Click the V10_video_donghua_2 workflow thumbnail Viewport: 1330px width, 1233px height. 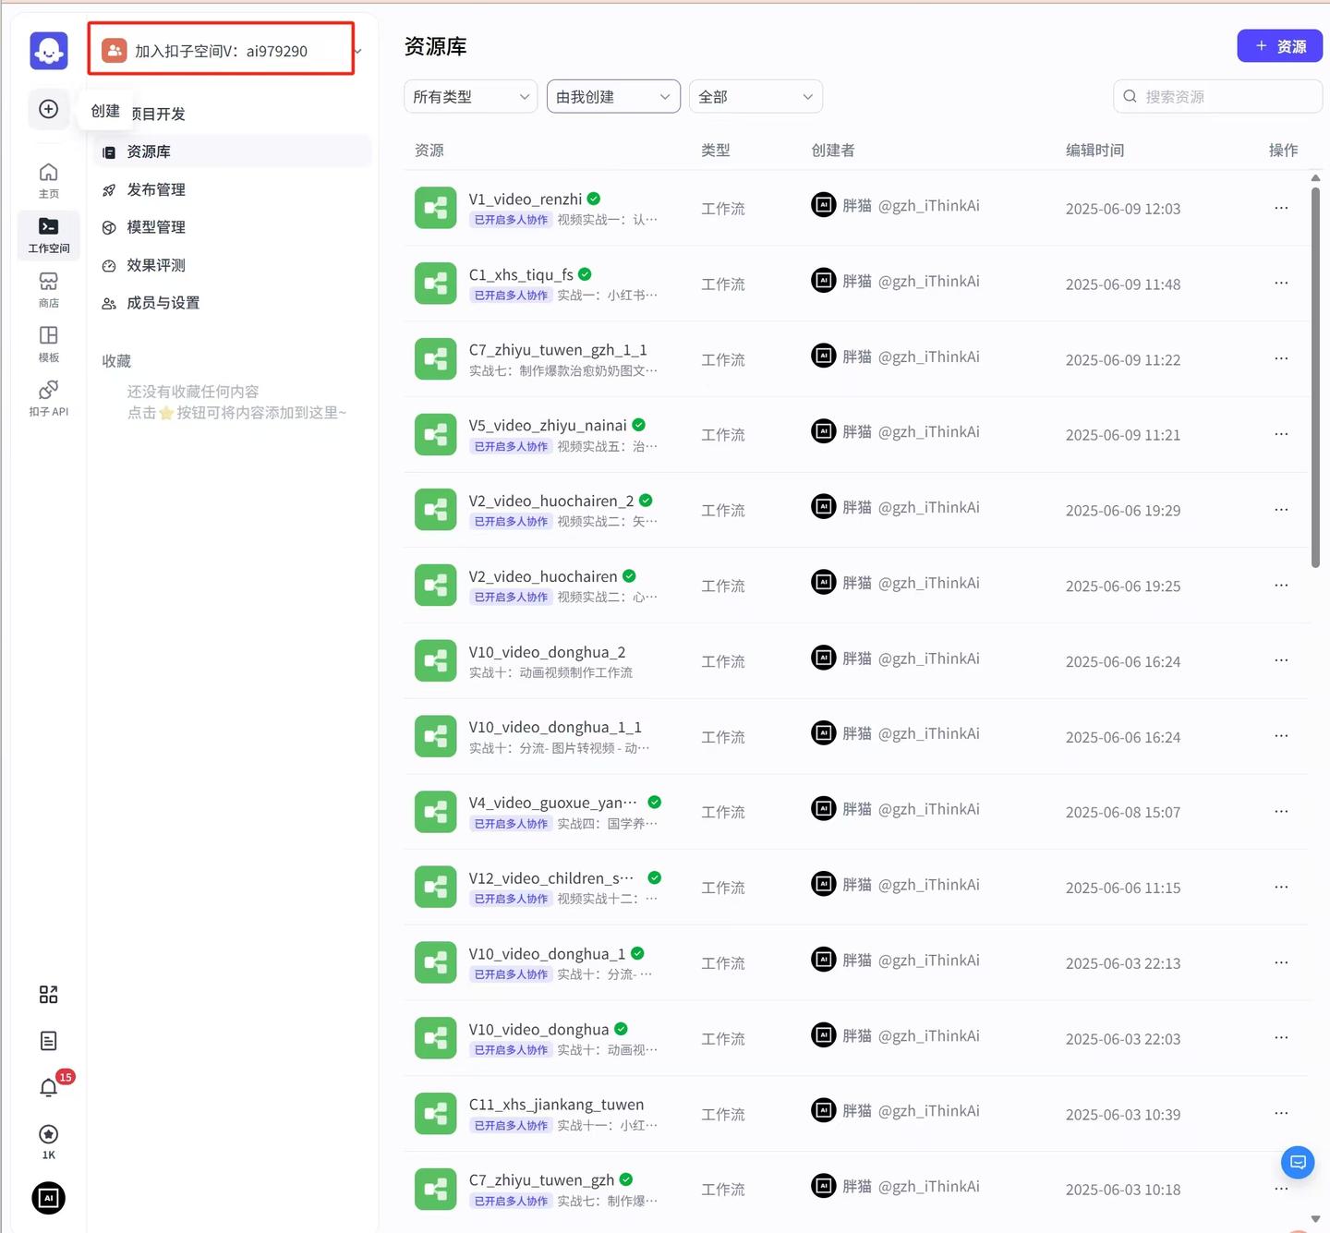(x=435, y=660)
